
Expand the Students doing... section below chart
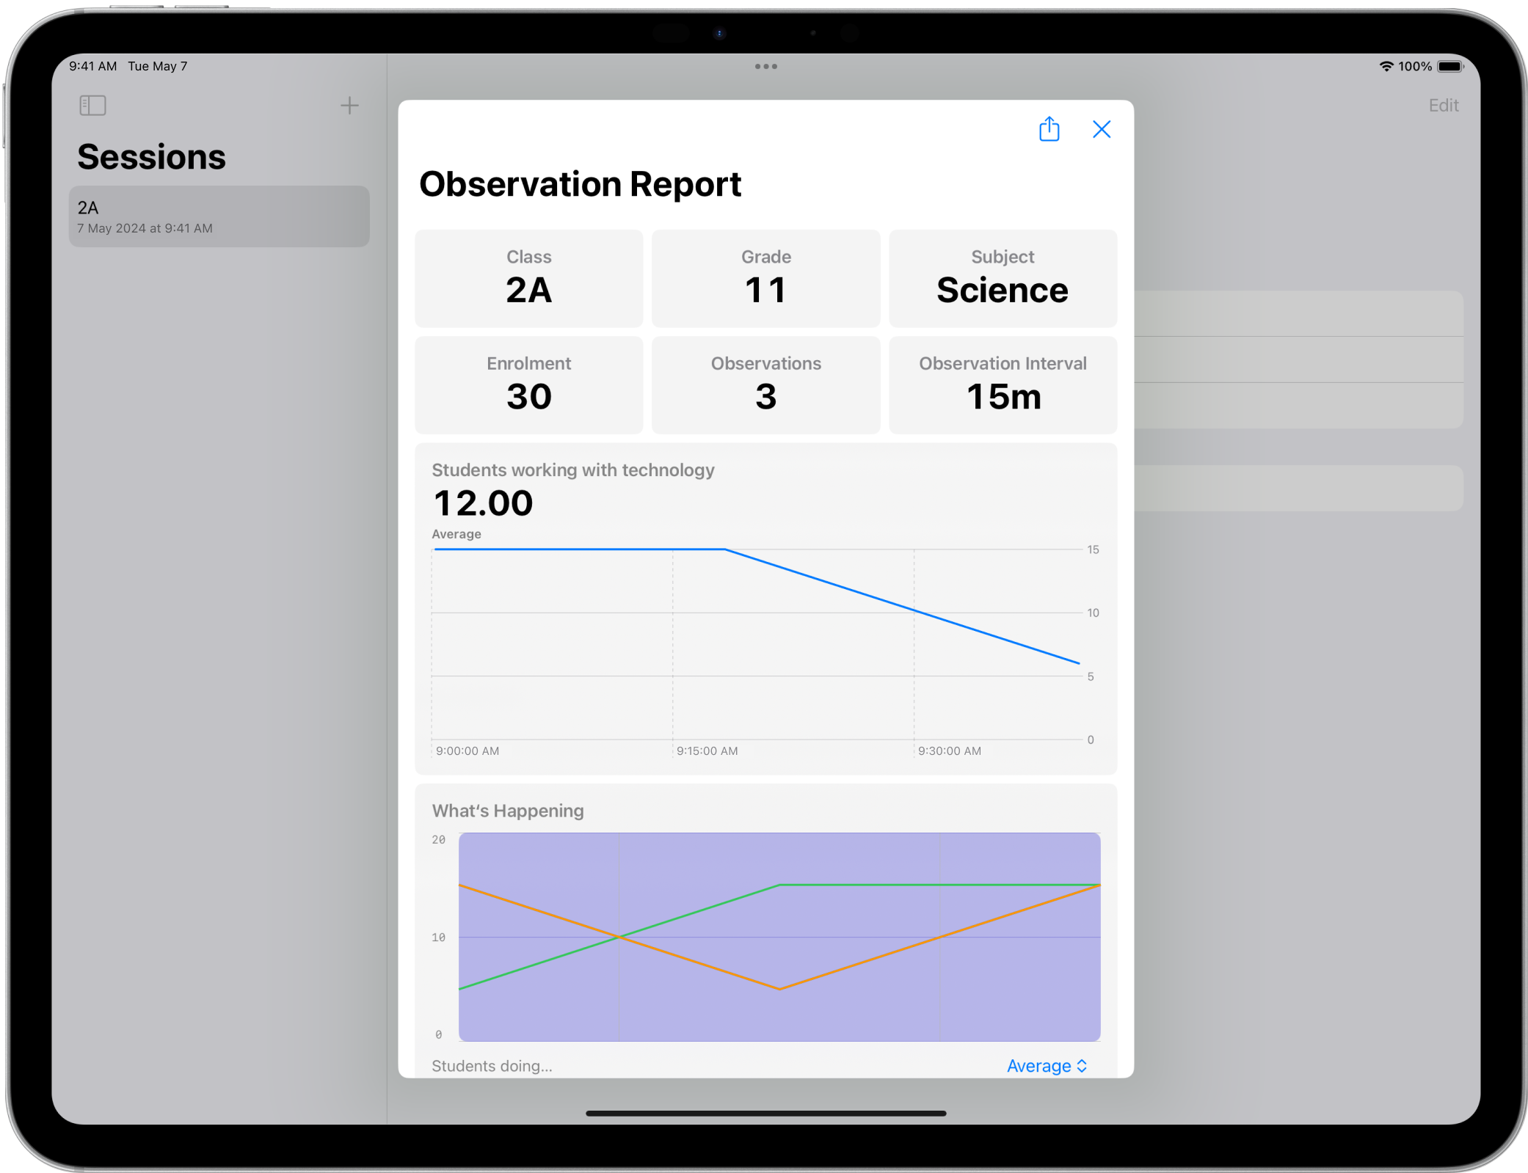click(493, 1066)
